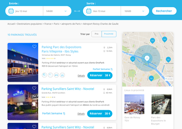Favorite the Ibis Styles parking with heart
The width and height of the screenshot is (182, 129).
point(34,46)
